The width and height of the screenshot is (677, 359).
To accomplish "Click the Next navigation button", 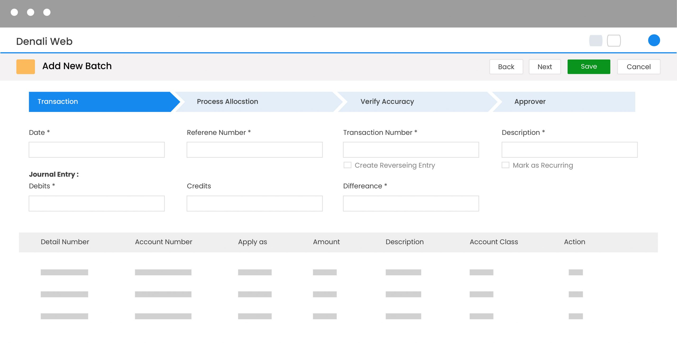I will 545,67.
